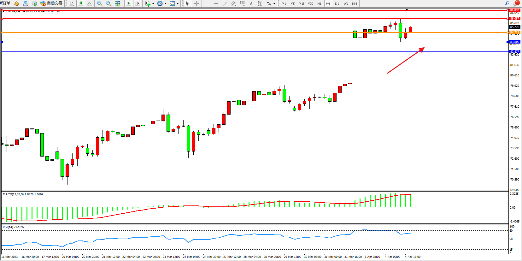Click the zoom in magnifier icon
Image resolution: width=522 pixels, height=261 pixels.
tap(100, 3)
